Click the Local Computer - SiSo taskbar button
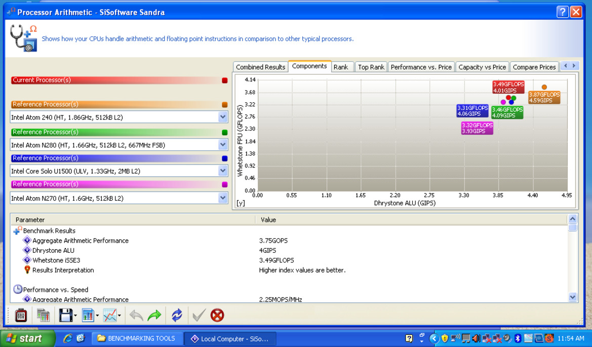592x347 pixels. pyautogui.click(x=230, y=338)
